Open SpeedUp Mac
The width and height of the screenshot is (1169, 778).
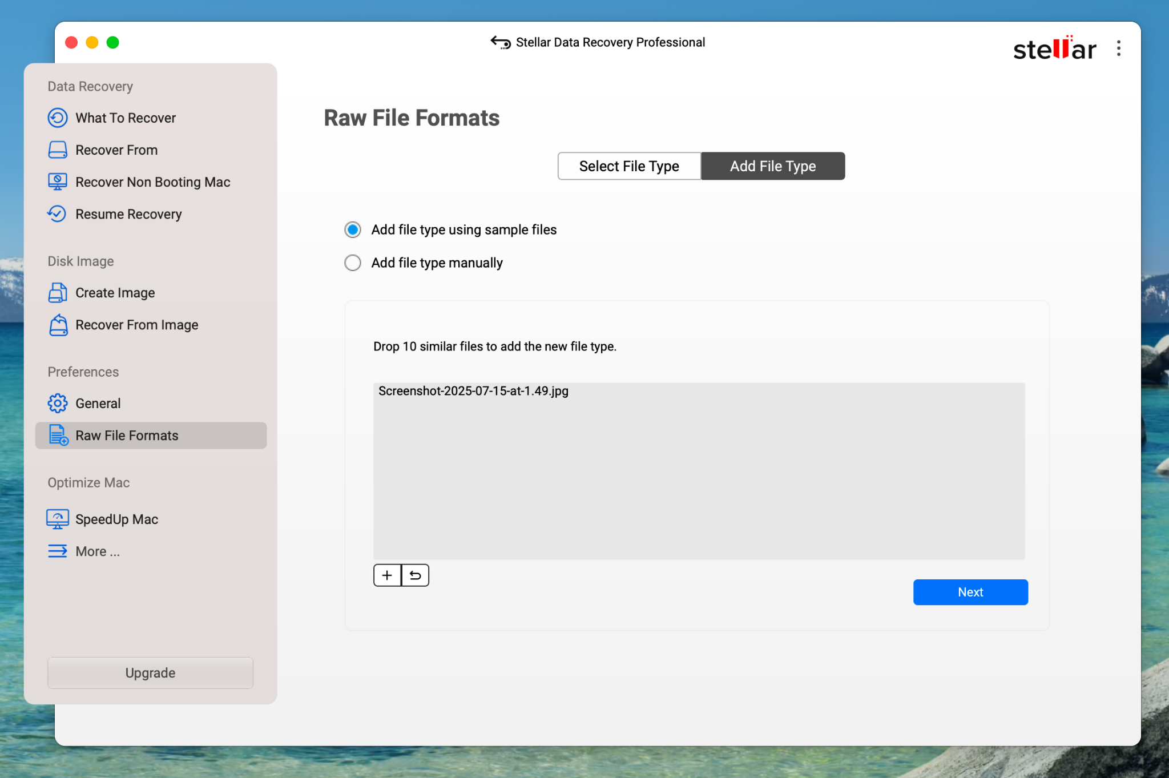117,519
